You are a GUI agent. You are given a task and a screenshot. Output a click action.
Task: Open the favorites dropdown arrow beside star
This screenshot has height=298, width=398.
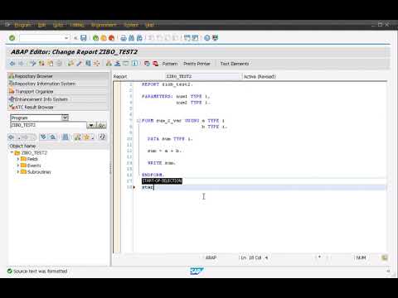(x=93, y=137)
